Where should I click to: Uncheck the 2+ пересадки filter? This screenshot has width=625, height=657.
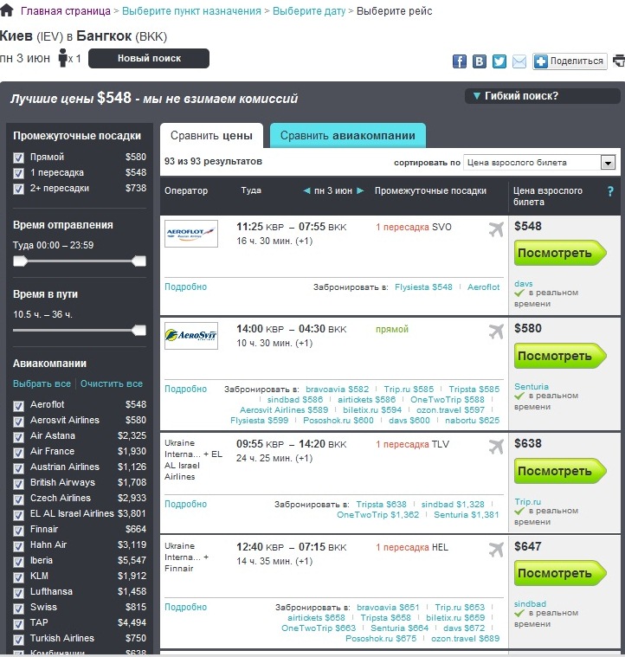(18, 189)
